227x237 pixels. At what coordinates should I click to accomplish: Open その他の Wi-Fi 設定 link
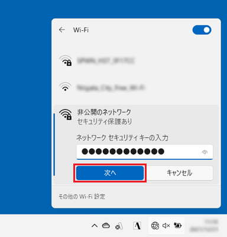(82, 197)
